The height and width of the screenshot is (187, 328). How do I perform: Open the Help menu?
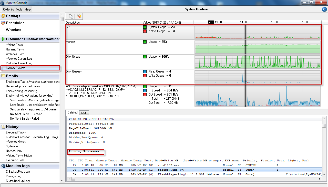28,9
